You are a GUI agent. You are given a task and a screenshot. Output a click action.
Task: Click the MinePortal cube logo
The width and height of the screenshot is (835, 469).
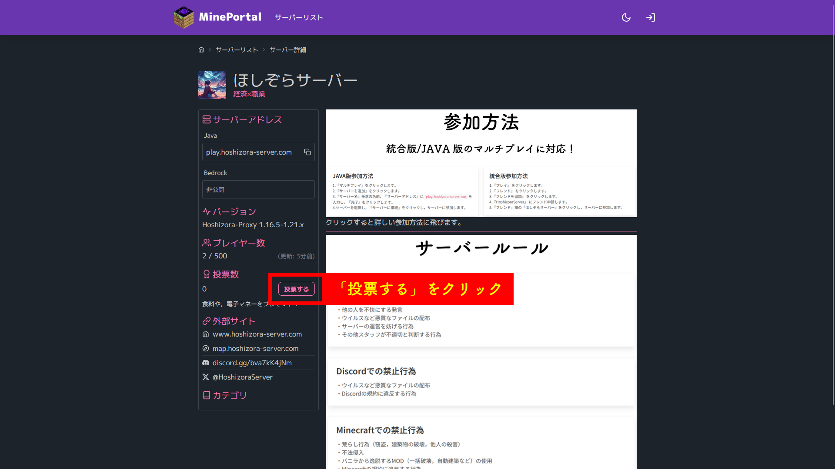[184, 17]
